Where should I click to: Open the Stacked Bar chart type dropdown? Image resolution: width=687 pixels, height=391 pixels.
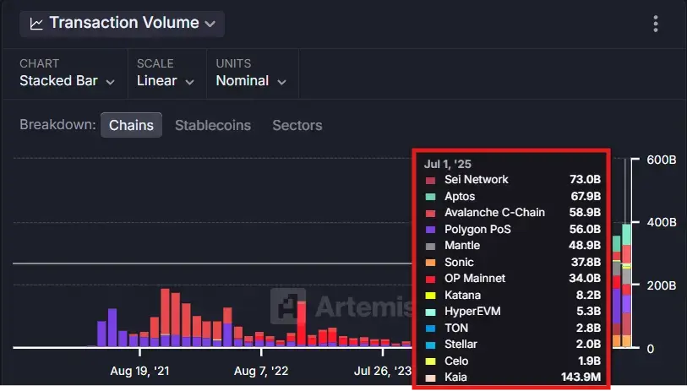pos(67,81)
